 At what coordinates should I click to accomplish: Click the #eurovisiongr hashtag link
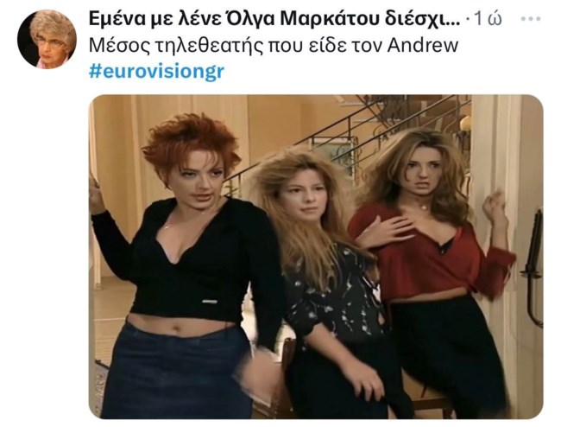(x=156, y=71)
